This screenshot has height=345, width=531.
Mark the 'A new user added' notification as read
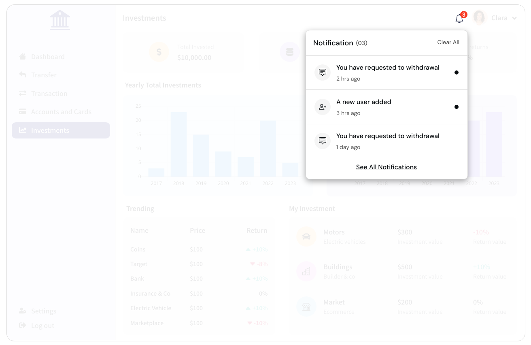(457, 107)
